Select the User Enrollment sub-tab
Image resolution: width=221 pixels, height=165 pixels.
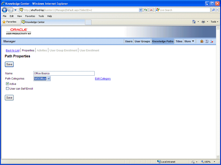tap(89, 51)
